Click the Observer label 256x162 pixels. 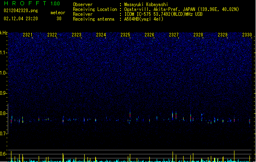click(x=83, y=4)
